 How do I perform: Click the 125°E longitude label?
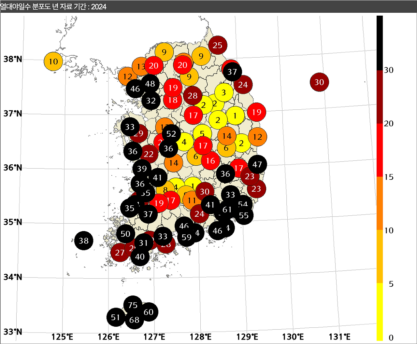(x=62, y=337)
